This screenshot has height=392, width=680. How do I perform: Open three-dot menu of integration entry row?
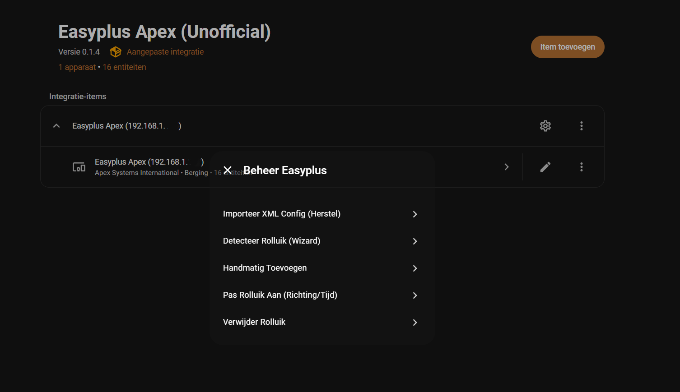[581, 126]
